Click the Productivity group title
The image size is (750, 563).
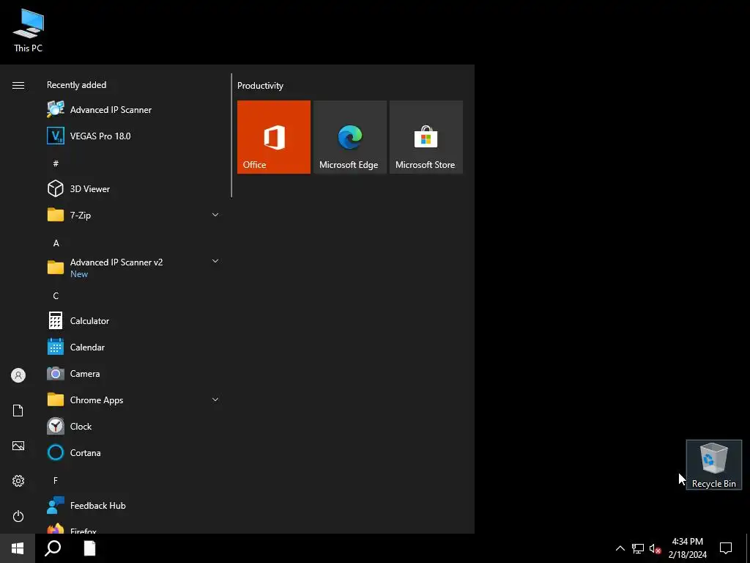pyautogui.click(x=260, y=86)
